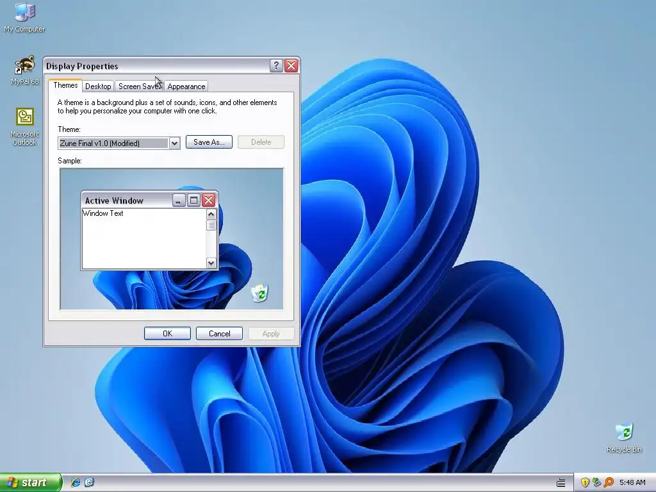Open the Start menu

coord(31,482)
